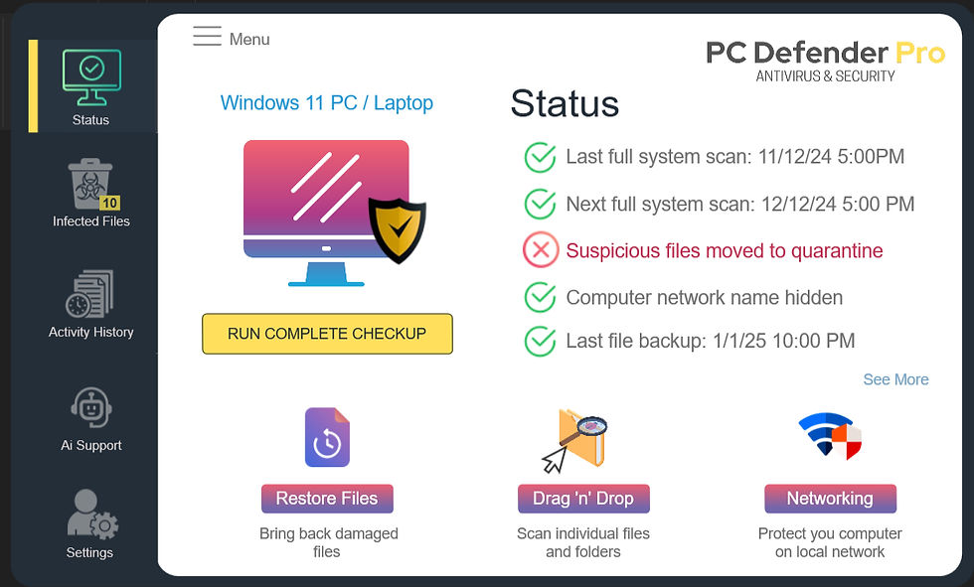
Task: Select the Status monitor icon in sidebar
Action: point(90,73)
